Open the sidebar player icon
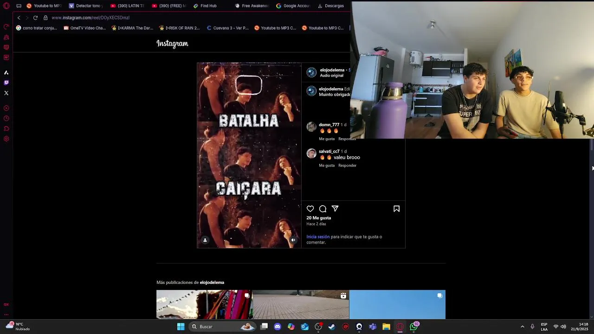 (x=6, y=108)
